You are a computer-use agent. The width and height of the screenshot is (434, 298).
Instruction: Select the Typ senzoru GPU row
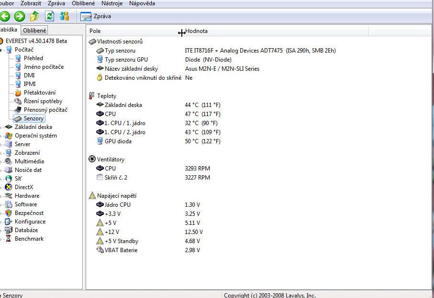click(164, 59)
